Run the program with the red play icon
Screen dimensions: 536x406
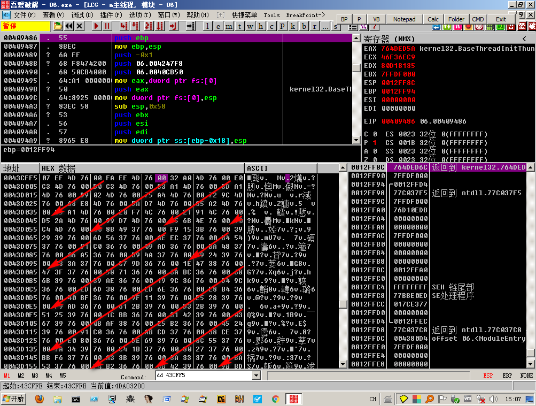pyautogui.click(x=96, y=26)
